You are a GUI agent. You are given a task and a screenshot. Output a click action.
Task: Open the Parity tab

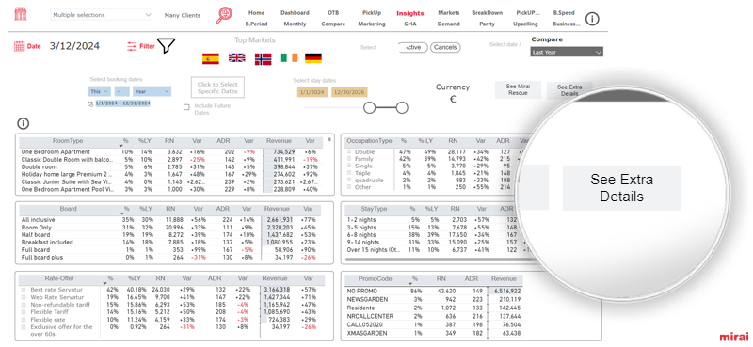[487, 24]
